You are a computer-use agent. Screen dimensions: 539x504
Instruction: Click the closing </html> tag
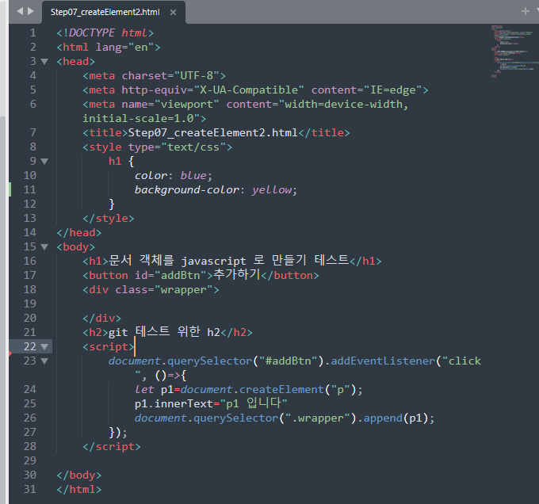click(79, 489)
